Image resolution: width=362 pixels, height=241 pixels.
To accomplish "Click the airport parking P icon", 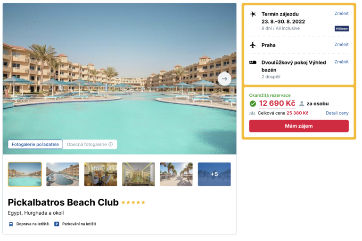I will click(x=57, y=224).
